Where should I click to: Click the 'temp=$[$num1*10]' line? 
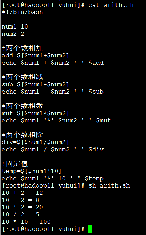[x=32, y=171]
